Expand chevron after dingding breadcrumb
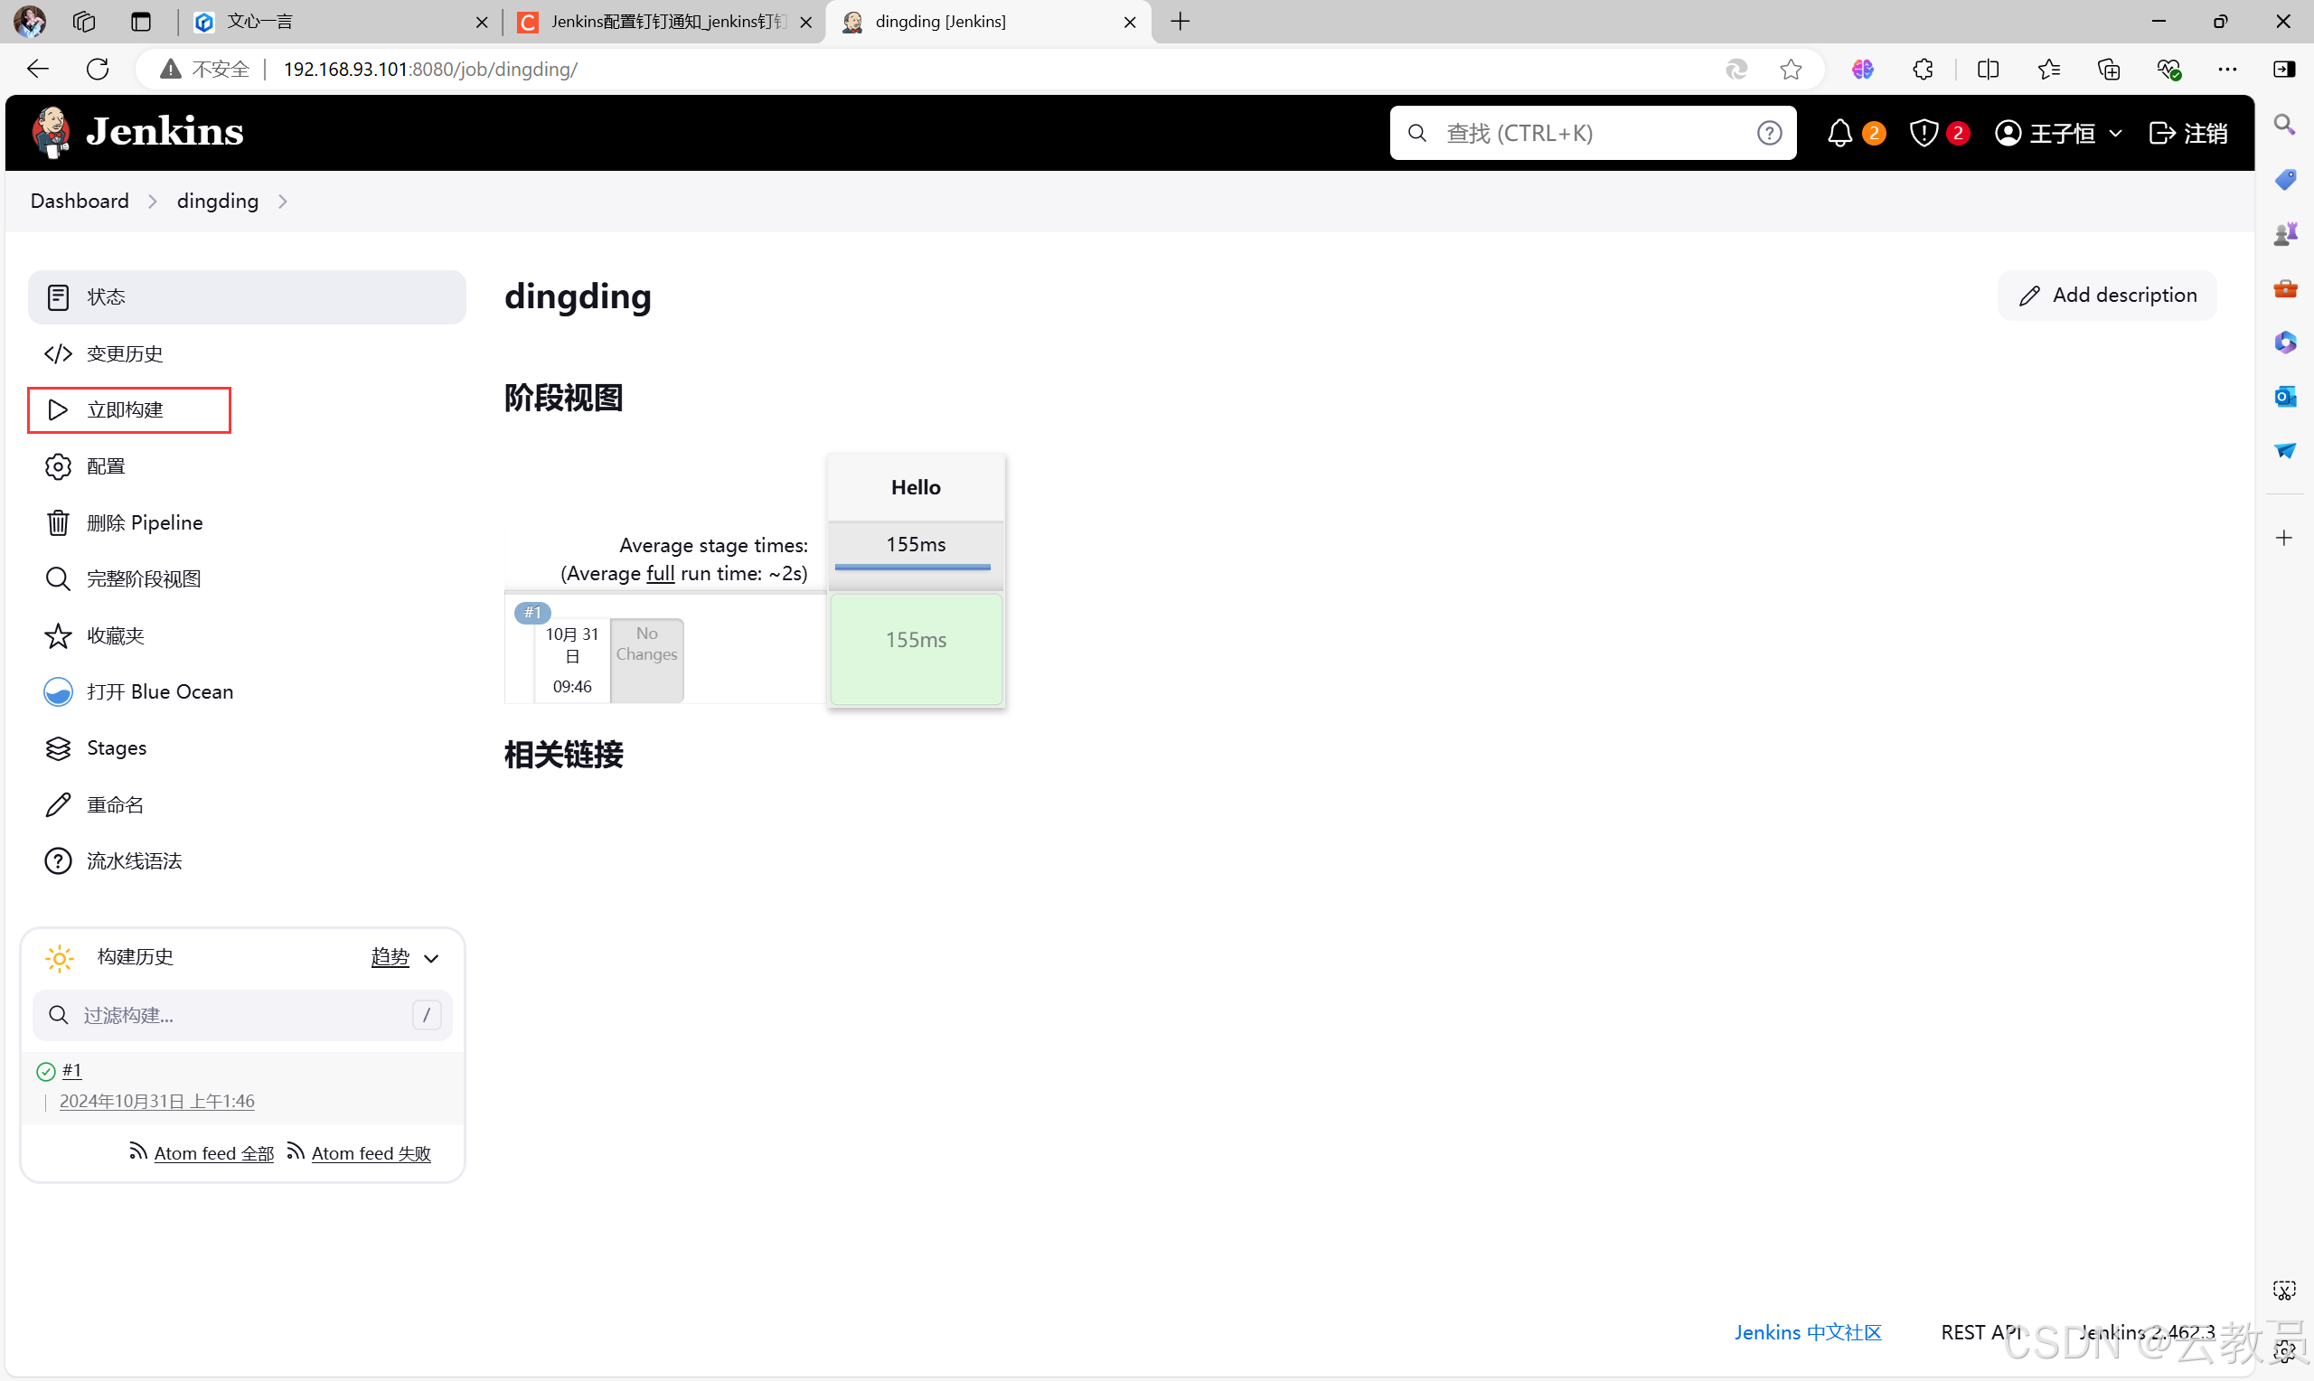 [x=283, y=201]
